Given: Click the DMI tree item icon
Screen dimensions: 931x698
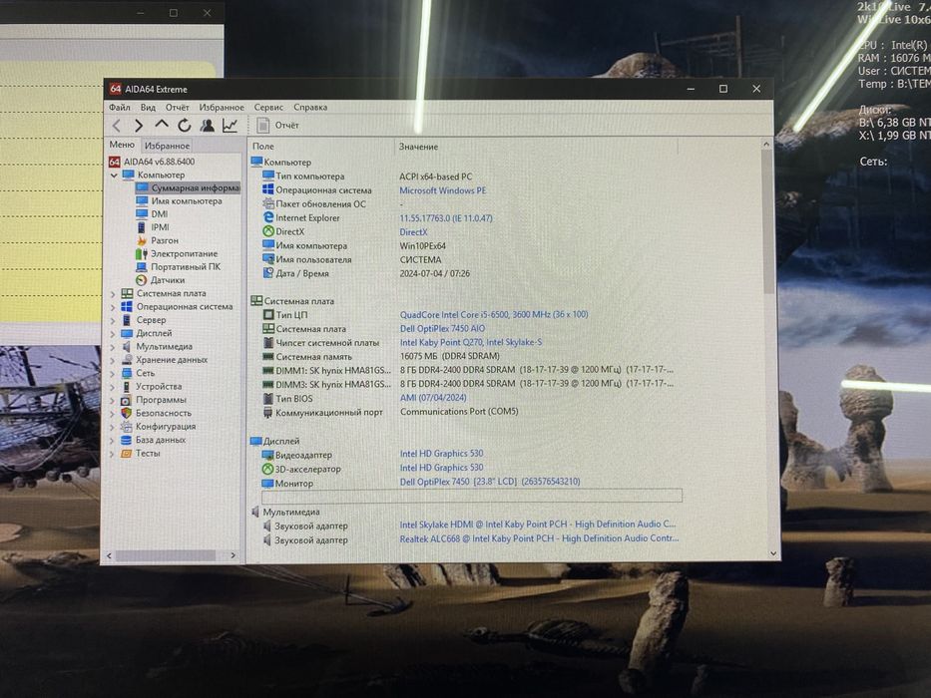Looking at the screenshot, I should [x=142, y=214].
